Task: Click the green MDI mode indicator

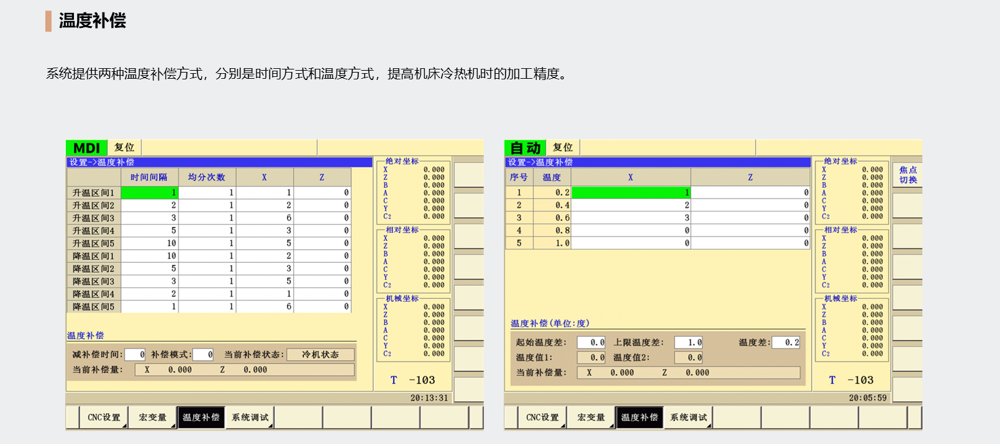Action: [86, 148]
